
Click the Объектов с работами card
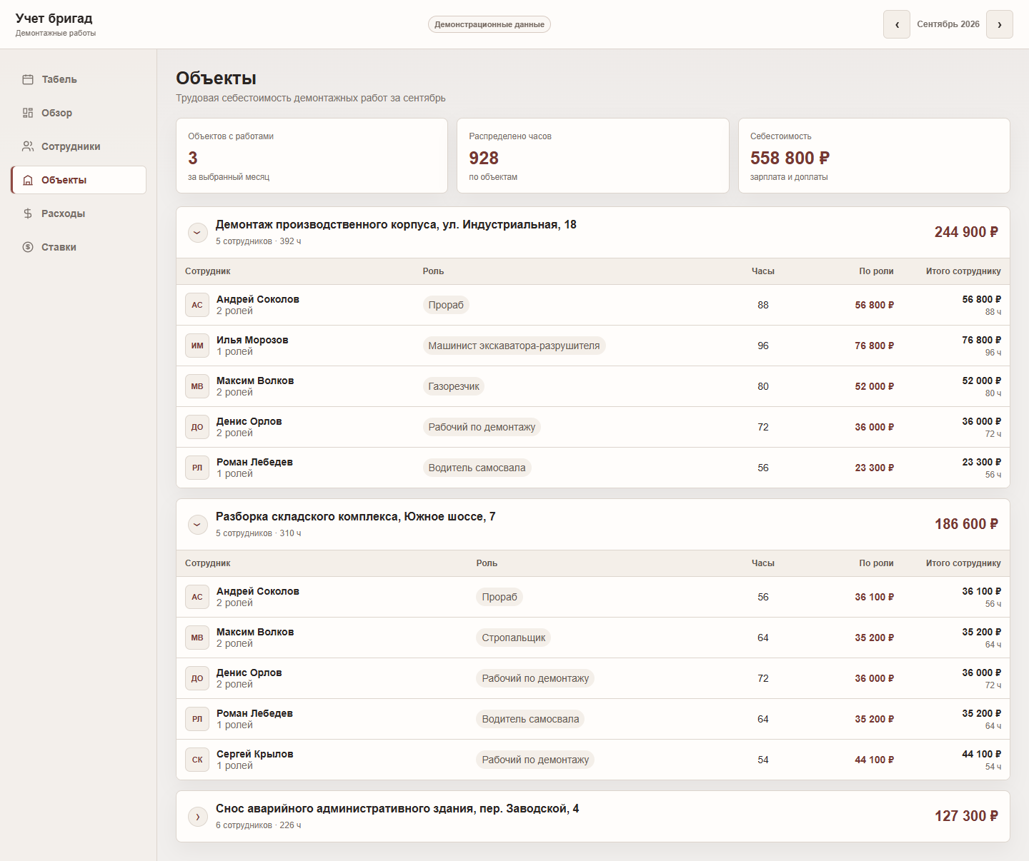click(312, 156)
